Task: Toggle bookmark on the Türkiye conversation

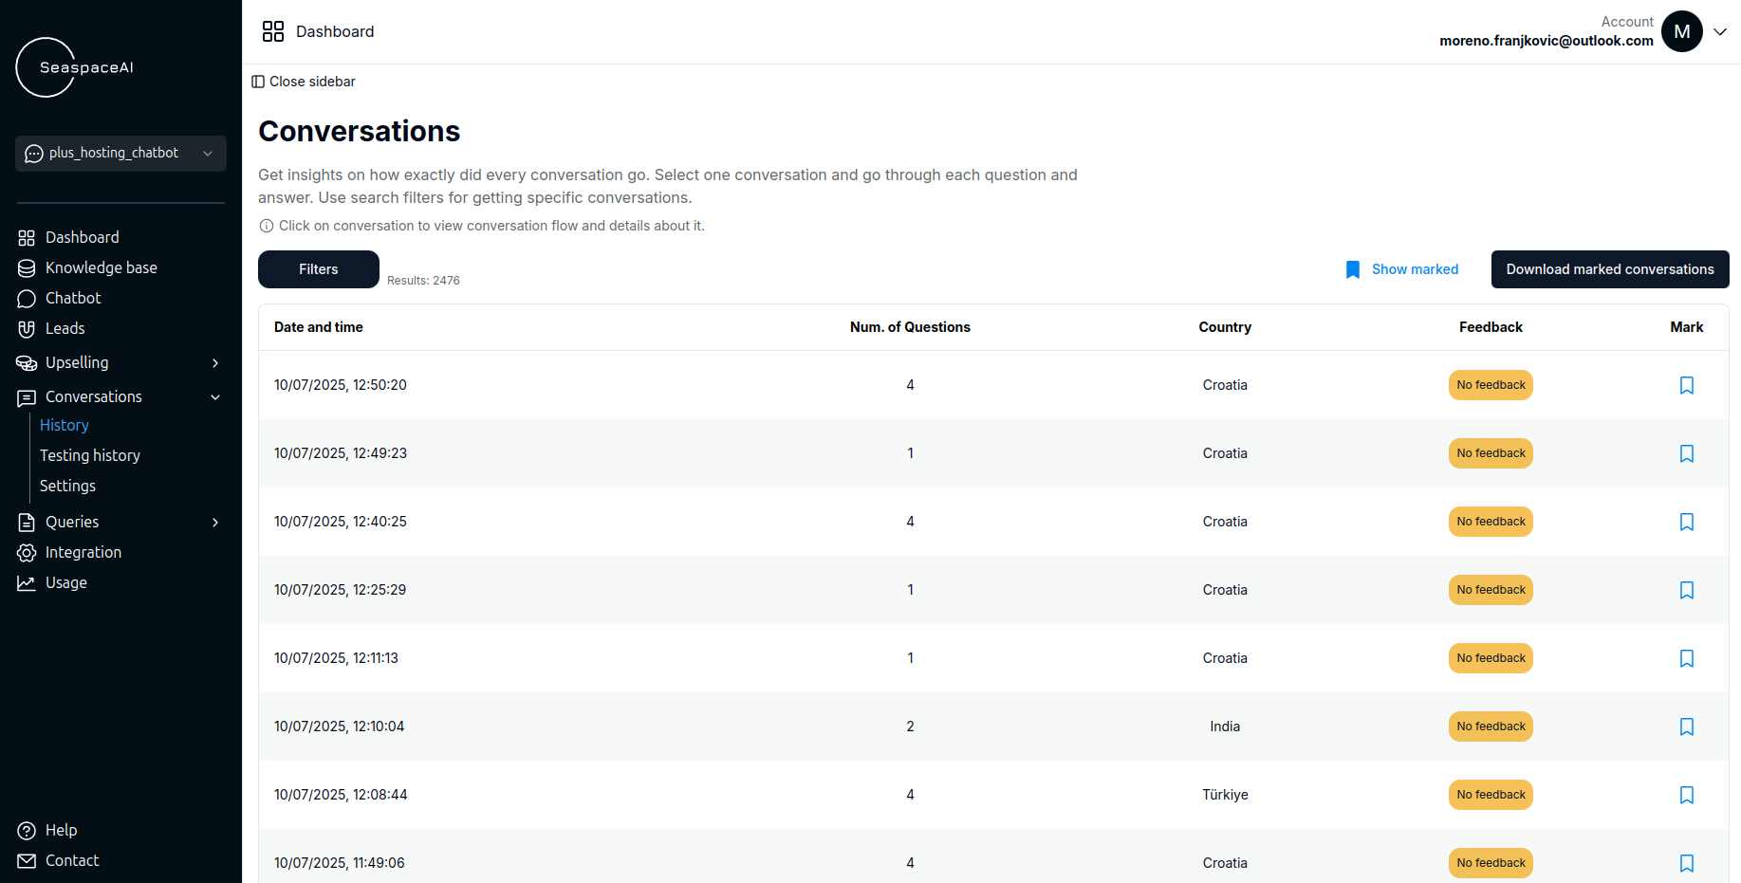Action: 1686,795
